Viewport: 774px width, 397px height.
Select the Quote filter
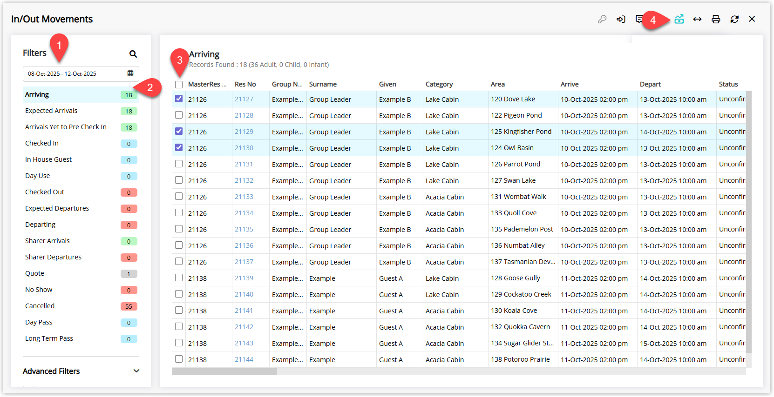coord(81,274)
